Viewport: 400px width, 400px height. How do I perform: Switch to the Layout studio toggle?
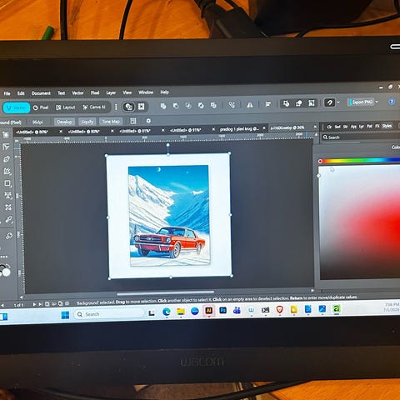(66, 107)
